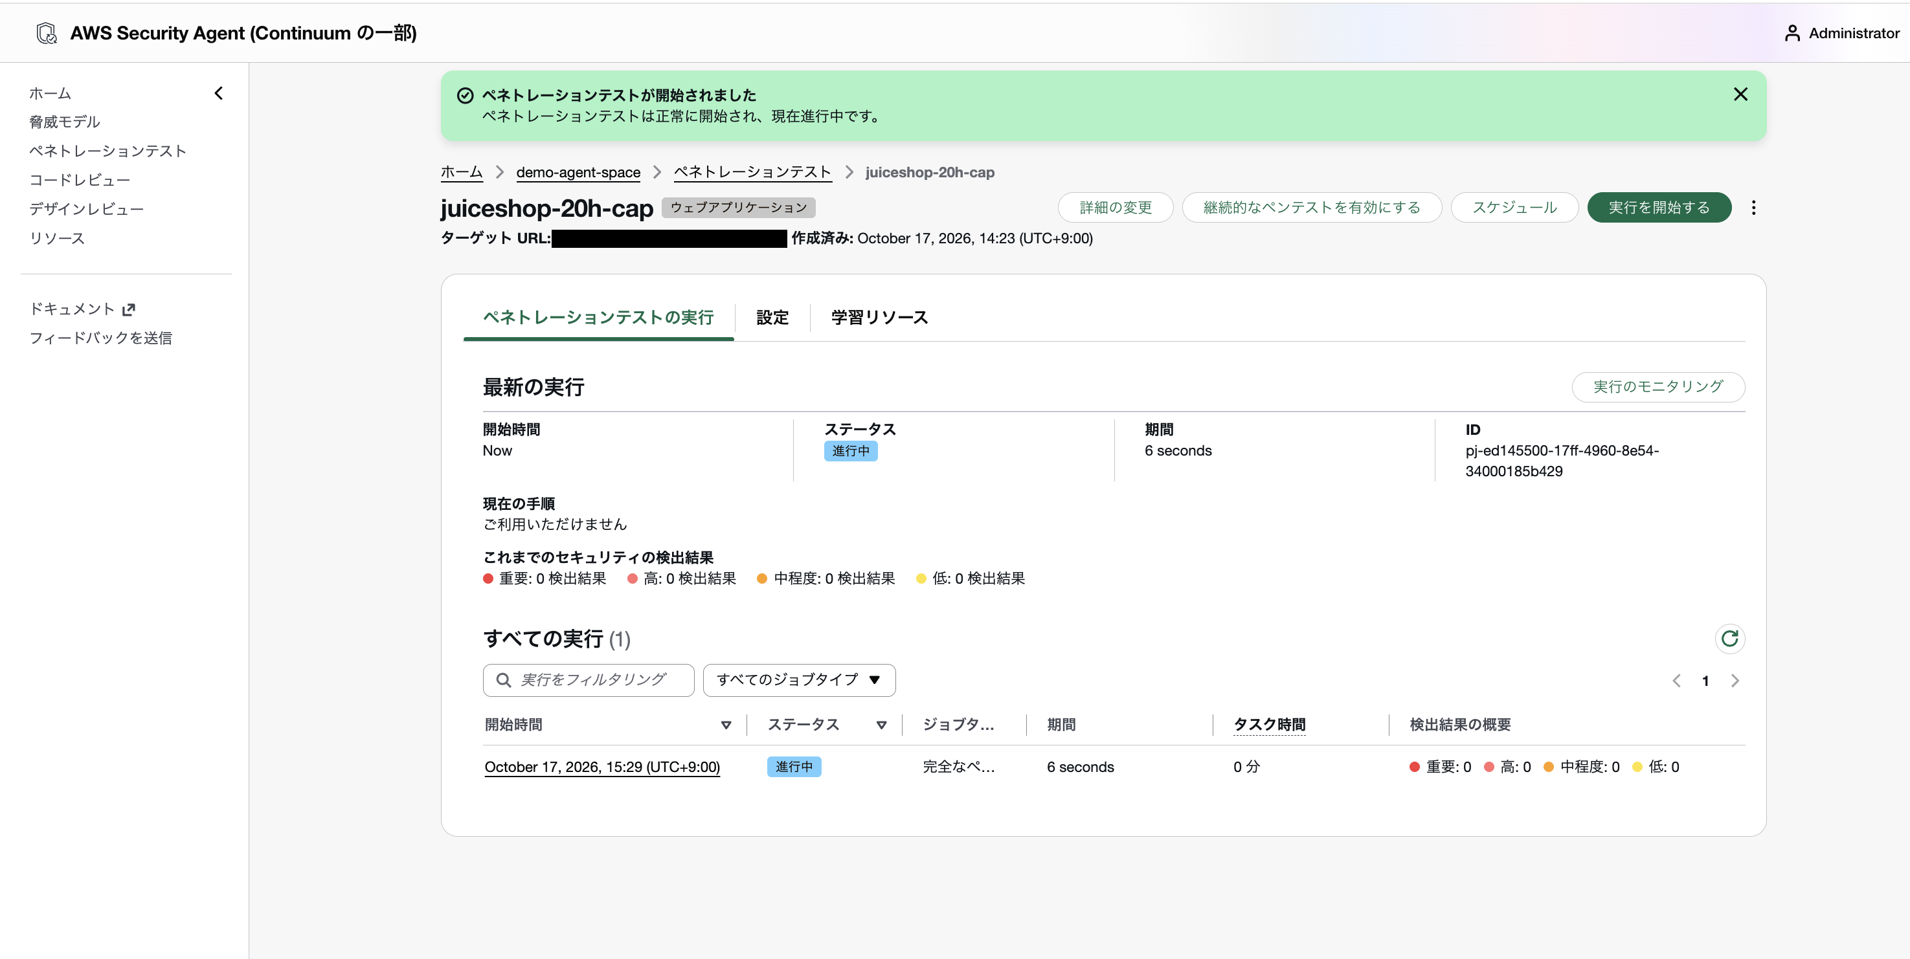Collapse the left navigation sidebar chevron
The image size is (1910, 959).
click(219, 93)
